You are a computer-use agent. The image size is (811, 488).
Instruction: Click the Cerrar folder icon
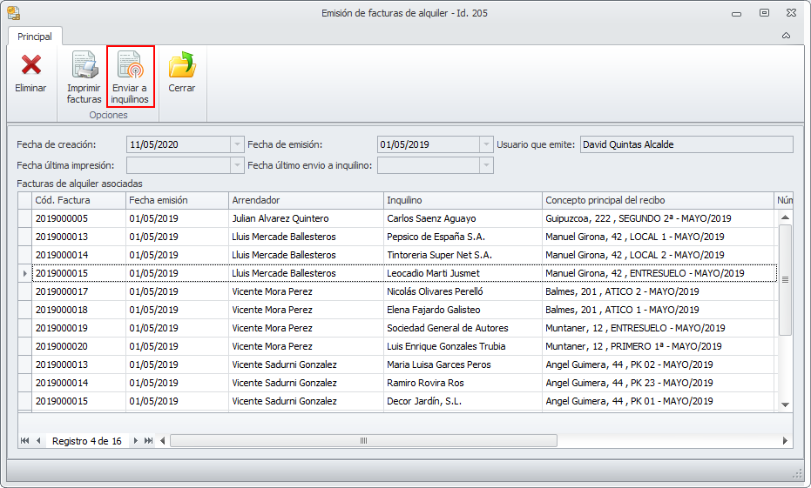[x=181, y=66]
